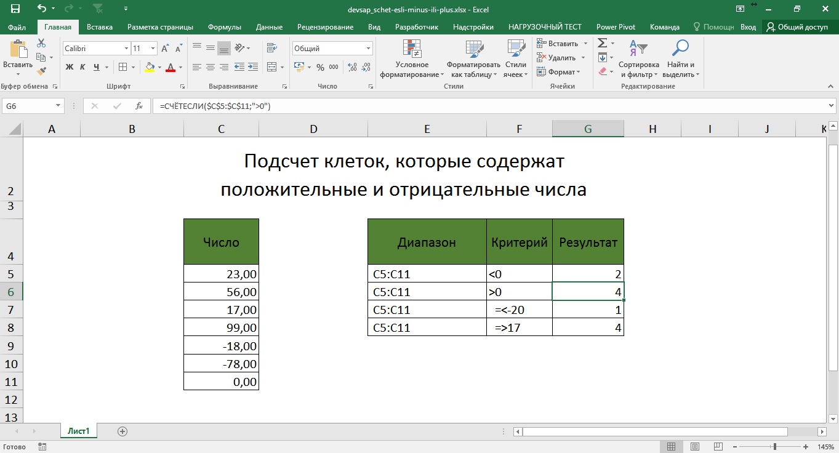Open the Calibri font name dropdown
Image resolution: width=839 pixels, height=453 pixels.
click(126, 48)
